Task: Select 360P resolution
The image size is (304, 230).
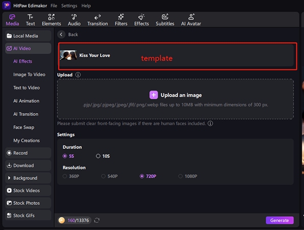Action: pos(71,176)
